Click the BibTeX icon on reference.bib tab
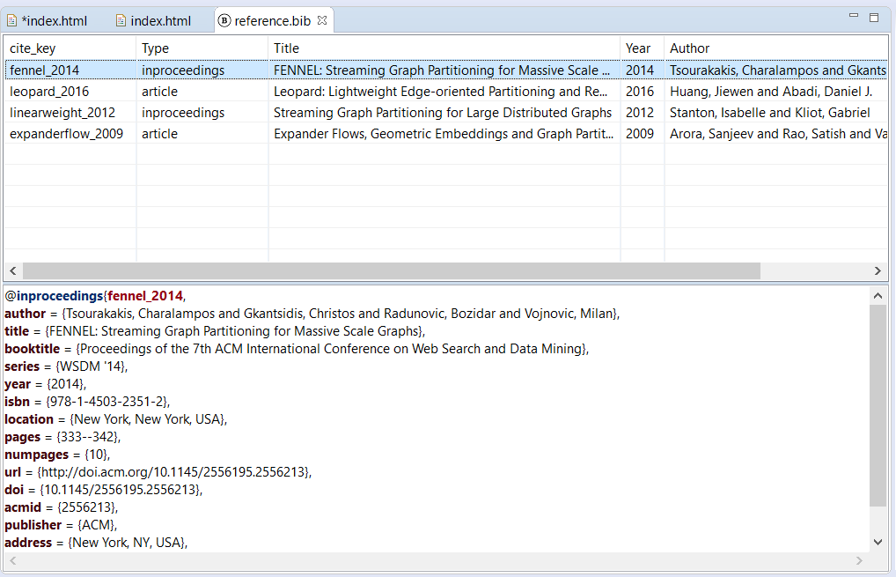This screenshot has height=577, width=896. pyautogui.click(x=224, y=20)
